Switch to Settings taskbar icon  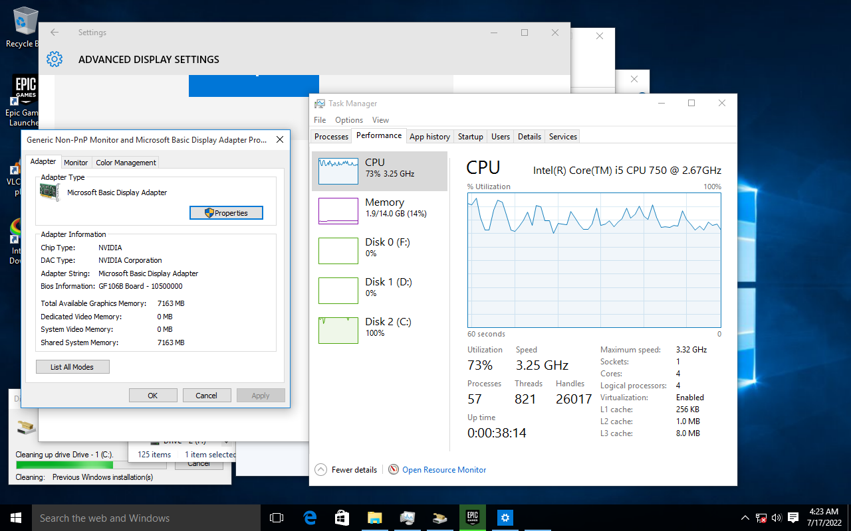pos(505,518)
